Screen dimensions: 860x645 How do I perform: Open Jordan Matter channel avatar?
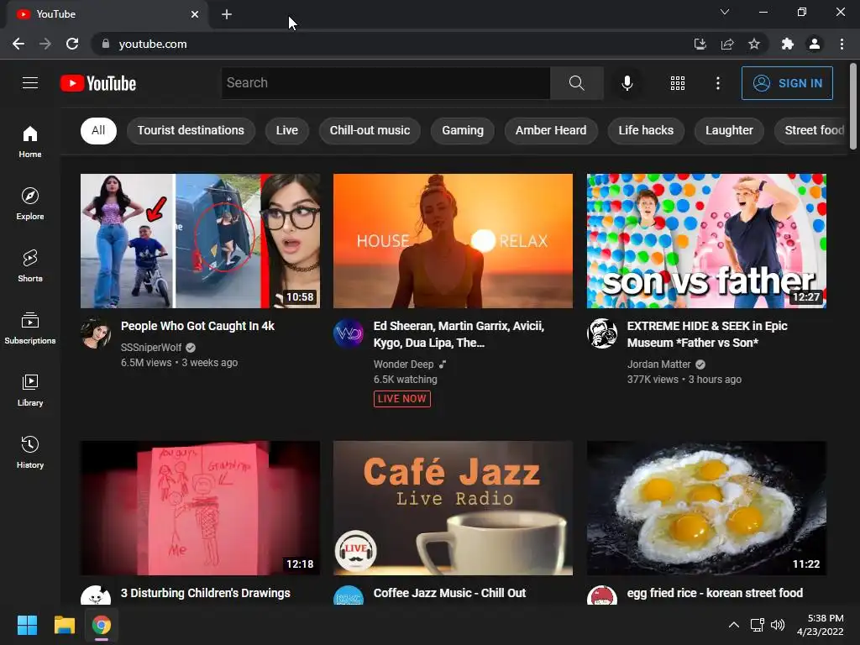coord(602,333)
